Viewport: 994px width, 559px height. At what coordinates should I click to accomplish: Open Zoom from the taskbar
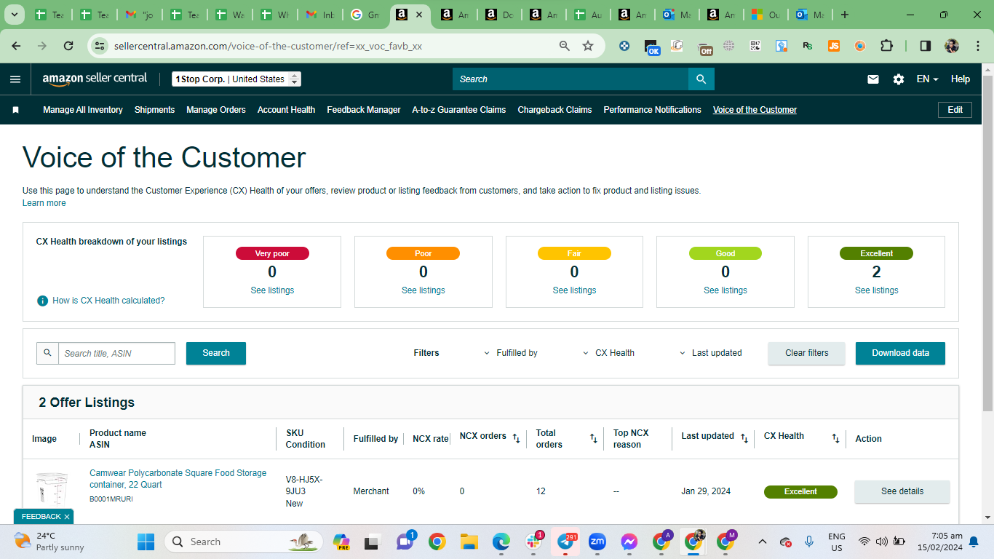coord(597,542)
